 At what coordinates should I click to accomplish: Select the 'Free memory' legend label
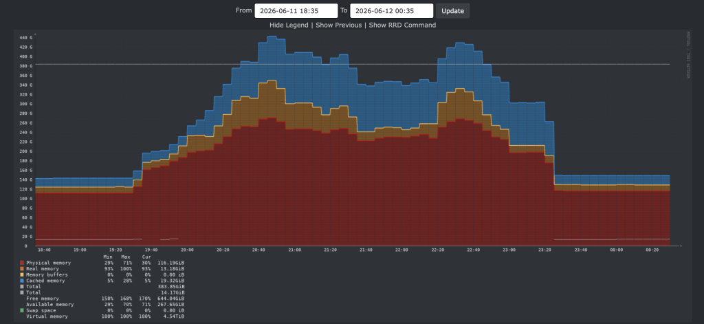[43, 299]
